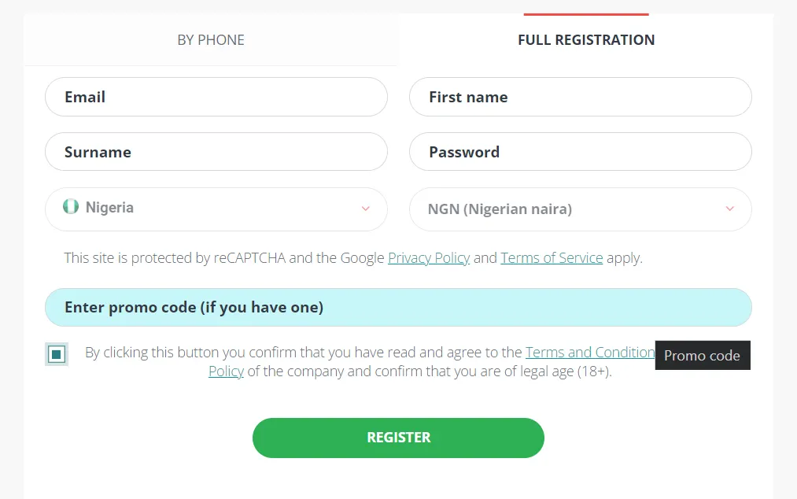Uncheck the age confirmation checkbox

56,355
